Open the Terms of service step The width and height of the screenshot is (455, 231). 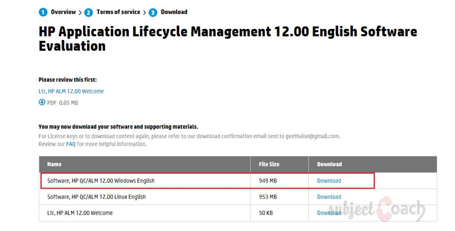[118, 12]
